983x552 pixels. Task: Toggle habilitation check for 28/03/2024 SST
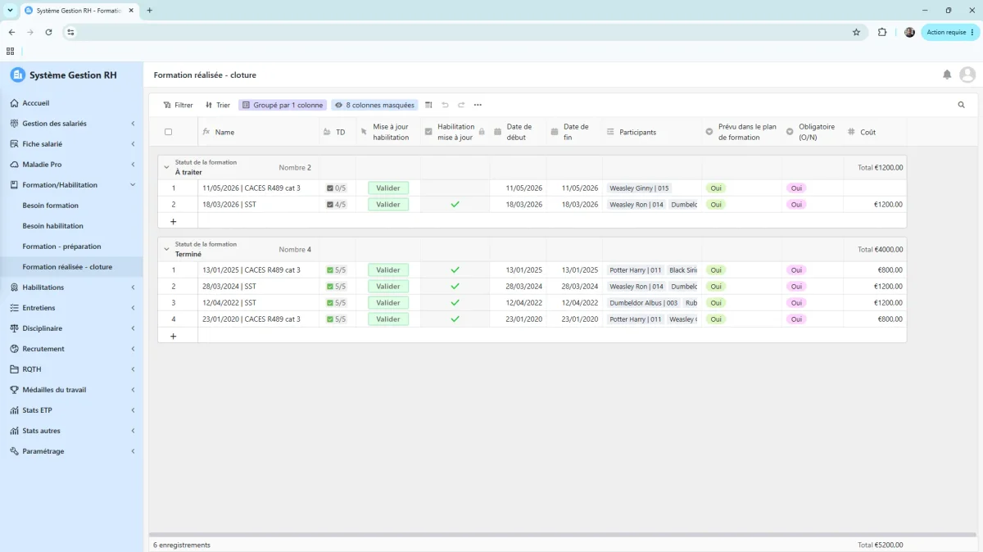click(x=455, y=287)
